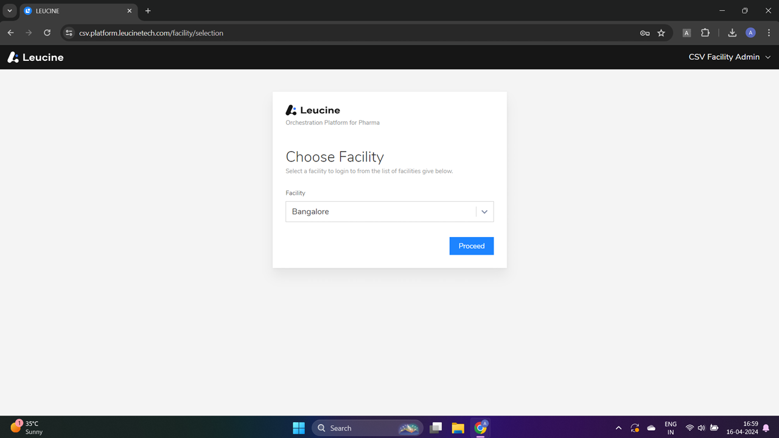The height and width of the screenshot is (438, 779).
Task: Click the Facility field label
Action: pyautogui.click(x=295, y=193)
